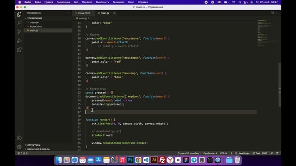This screenshot has width=296, height=166.
Task: Open the Trash in the Dock
Action: (x=237, y=160)
